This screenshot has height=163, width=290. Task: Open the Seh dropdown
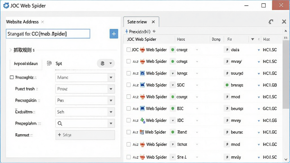[x=85, y=112]
